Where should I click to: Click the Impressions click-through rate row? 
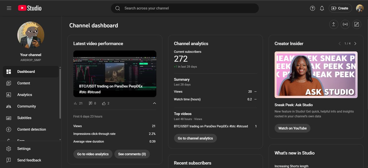click(x=114, y=134)
